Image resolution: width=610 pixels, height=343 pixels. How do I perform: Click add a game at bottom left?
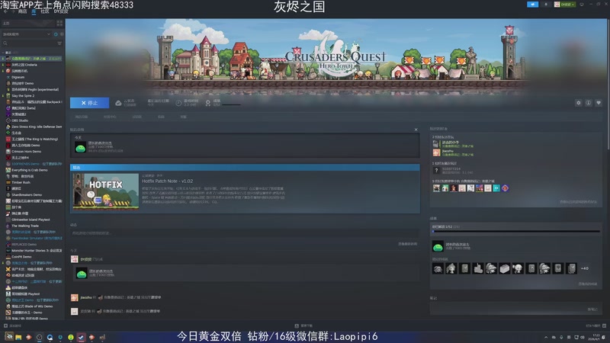click(x=12, y=326)
